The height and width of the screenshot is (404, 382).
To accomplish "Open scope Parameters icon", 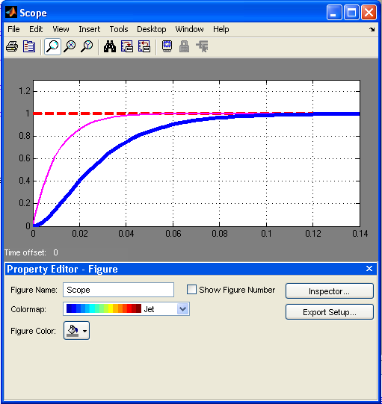I will (29, 46).
